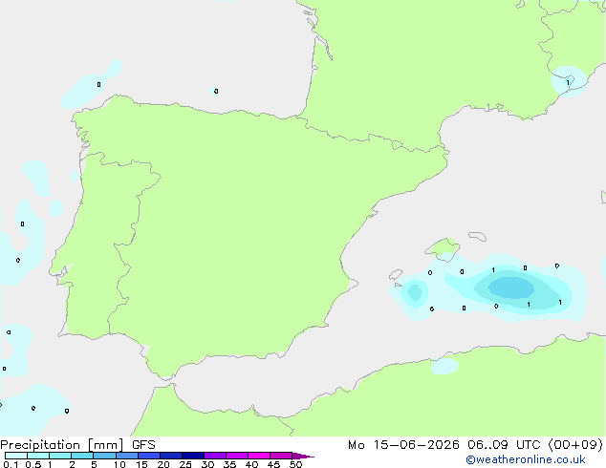Click the small turquoise cell near Ibiza
Screen dimensions: 606x468
415,292
